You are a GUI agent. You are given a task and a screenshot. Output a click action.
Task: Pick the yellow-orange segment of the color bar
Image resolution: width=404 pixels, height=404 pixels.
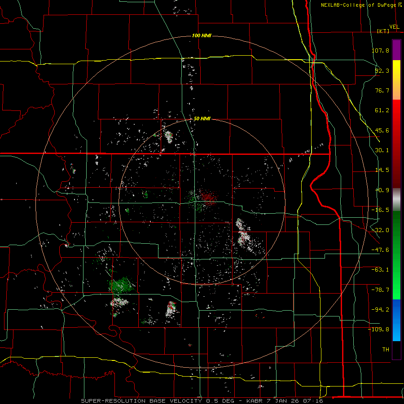click(x=396, y=80)
